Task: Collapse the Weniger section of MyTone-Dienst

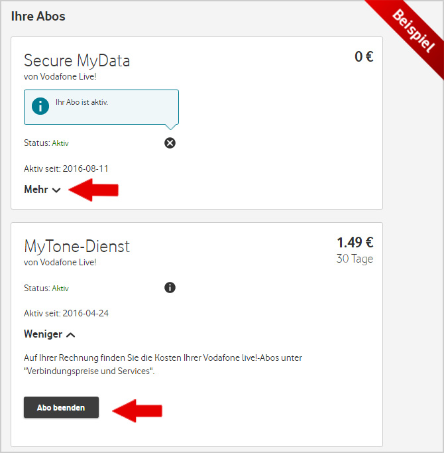Action: click(x=50, y=334)
